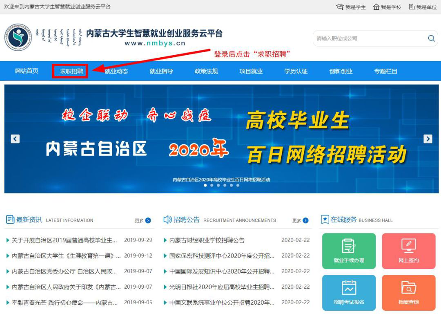The image size is (441, 314).
Task: Open 网上签约 online signing tile
Action: coord(408,251)
